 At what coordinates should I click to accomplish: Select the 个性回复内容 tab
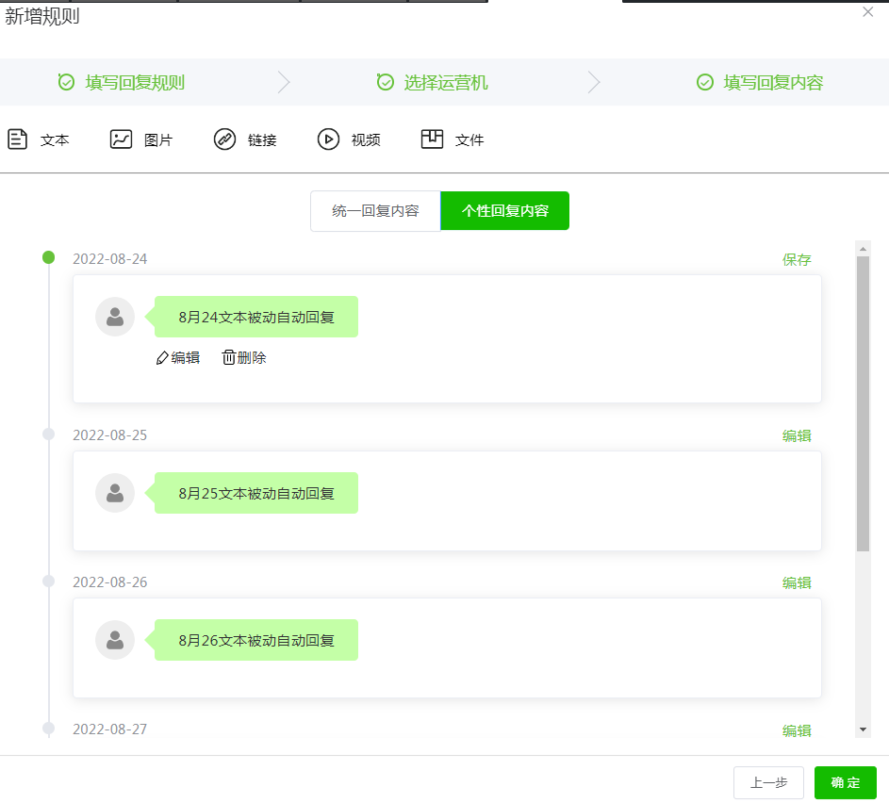(x=504, y=211)
